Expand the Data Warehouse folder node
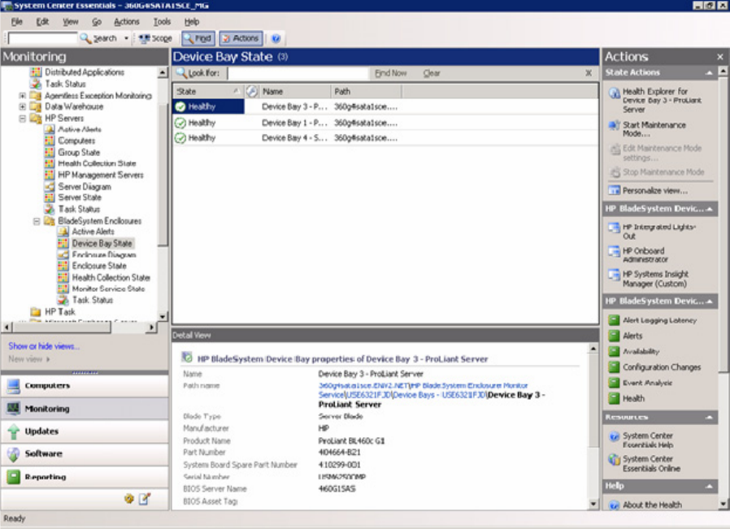 [23, 106]
